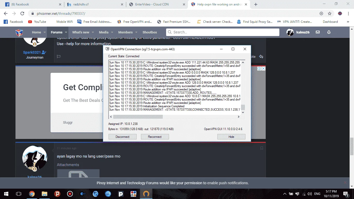354x199 pixels.
Task: Click the Reconnect button in OpenVPN window
Action: tap(155, 137)
